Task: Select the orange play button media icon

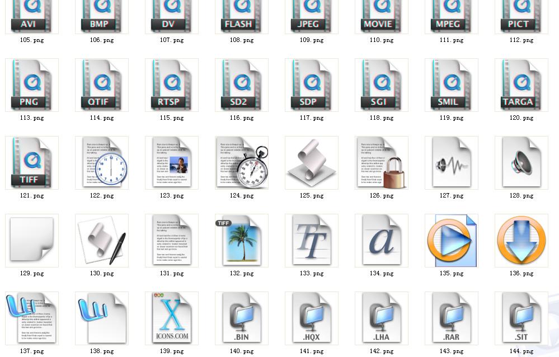Action: pos(452,241)
